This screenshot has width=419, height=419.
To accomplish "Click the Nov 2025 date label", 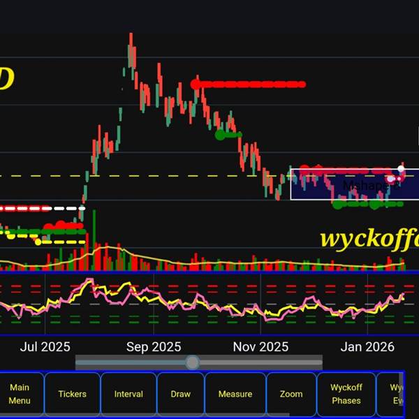I will (260, 347).
